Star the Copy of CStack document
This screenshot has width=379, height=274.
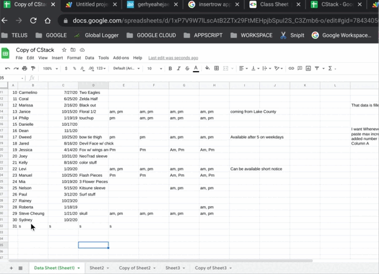coord(64,50)
